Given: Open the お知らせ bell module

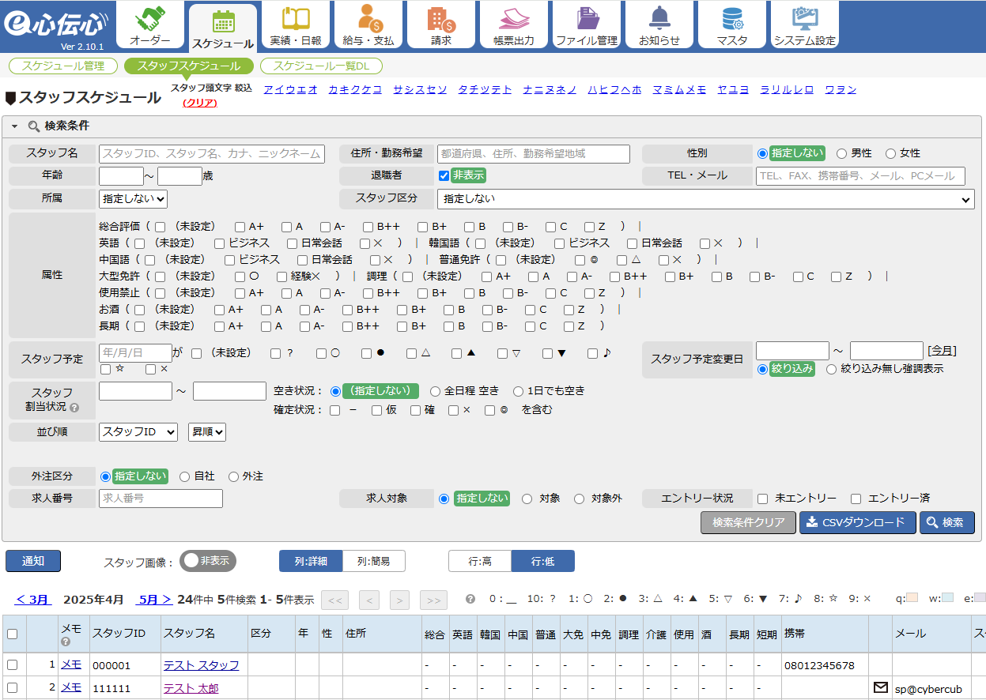Looking at the screenshot, I should tap(659, 25).
